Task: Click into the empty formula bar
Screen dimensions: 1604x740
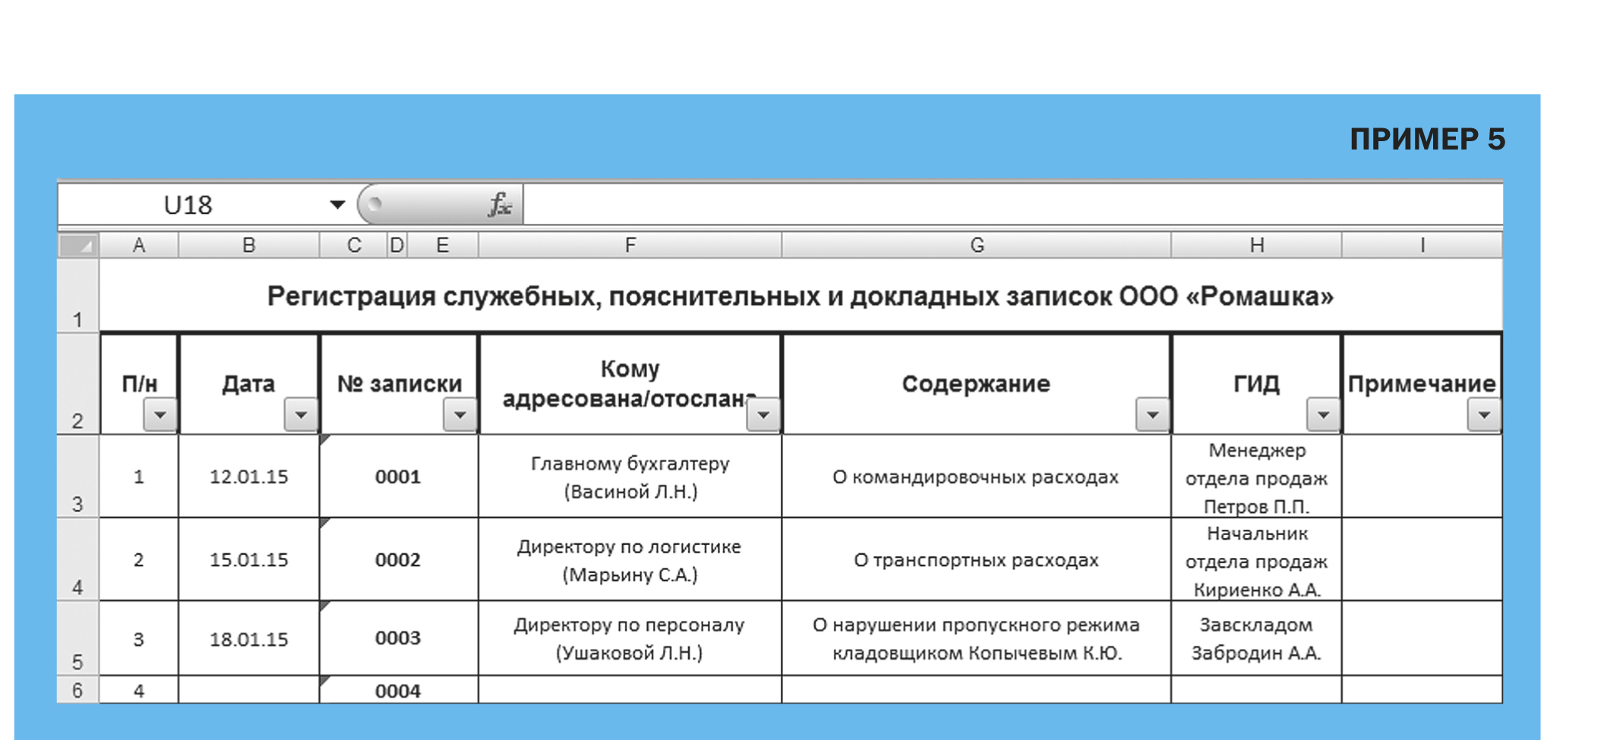Action: pos(1012,204)
